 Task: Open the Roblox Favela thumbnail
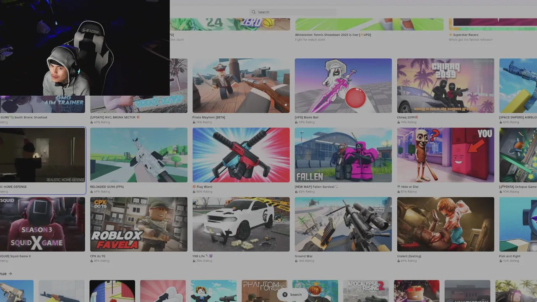(138, 224)
